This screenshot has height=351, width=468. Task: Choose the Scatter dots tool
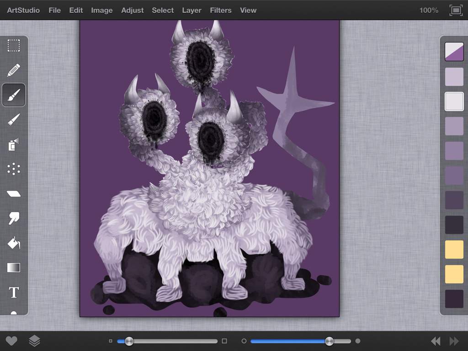click(14, 169)
